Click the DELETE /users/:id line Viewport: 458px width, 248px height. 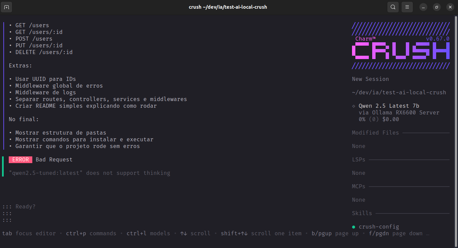pyautogui.click(x=44, y=52)
